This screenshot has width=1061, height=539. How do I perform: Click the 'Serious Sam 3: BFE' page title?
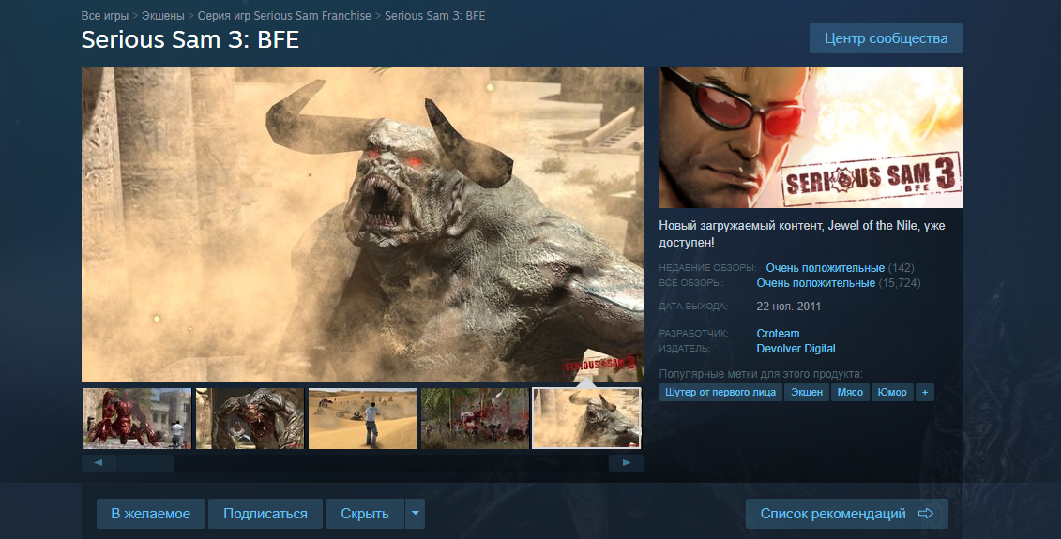coord(190,39)
